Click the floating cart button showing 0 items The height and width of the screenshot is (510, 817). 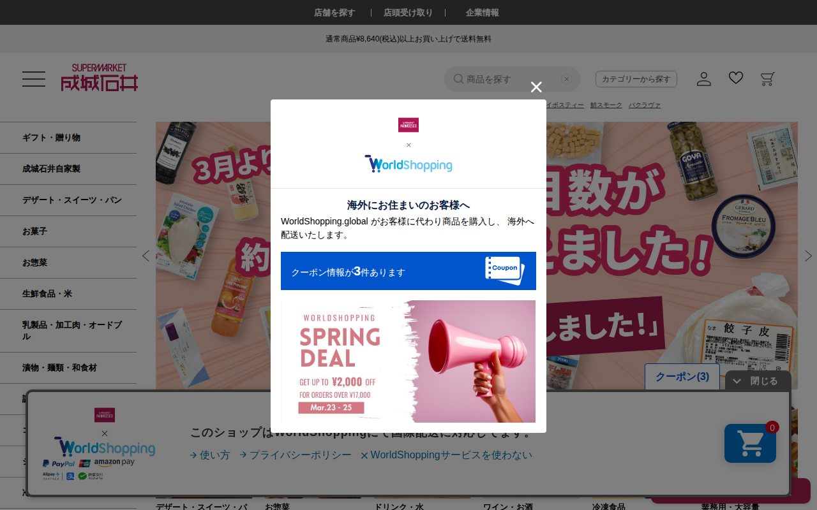[750, 443]
